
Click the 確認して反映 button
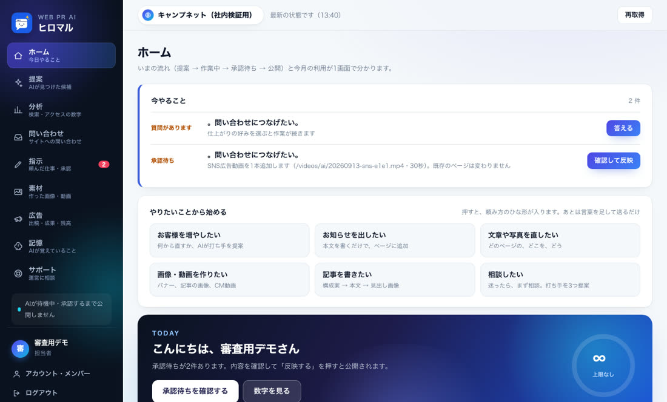click(614, 160)
